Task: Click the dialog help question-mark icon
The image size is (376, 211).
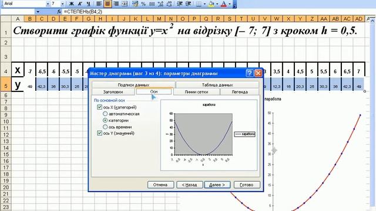Action: pyautogui.click(x=250, y=73)
